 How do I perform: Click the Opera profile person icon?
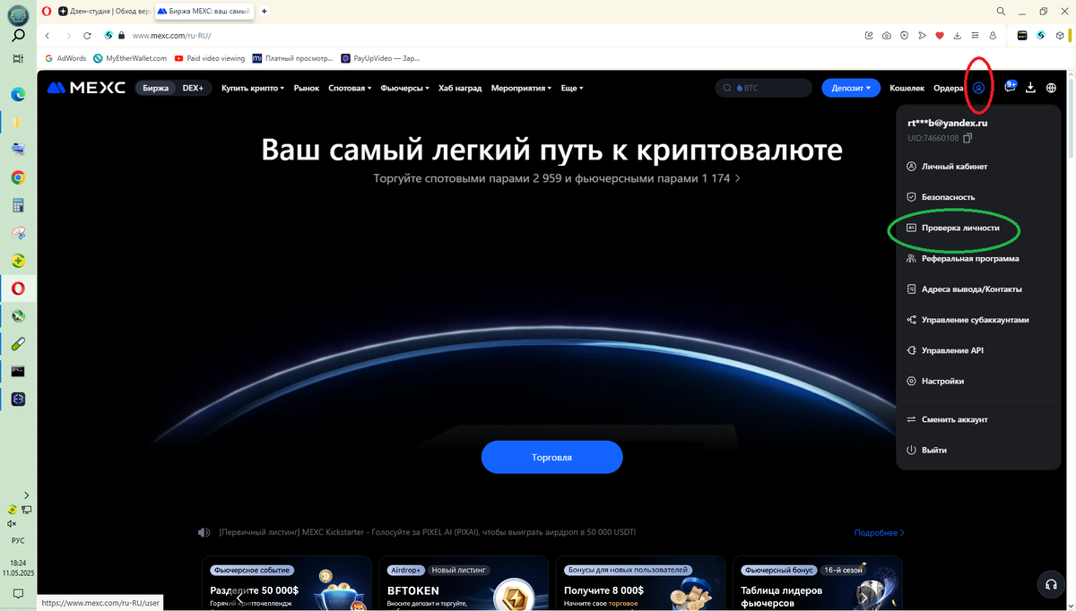click(993, 36)
